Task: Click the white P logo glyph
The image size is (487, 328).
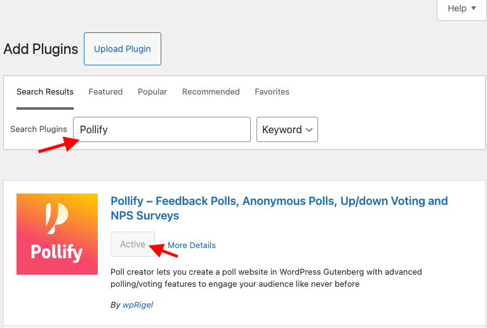Action: [x=57, y=218]
